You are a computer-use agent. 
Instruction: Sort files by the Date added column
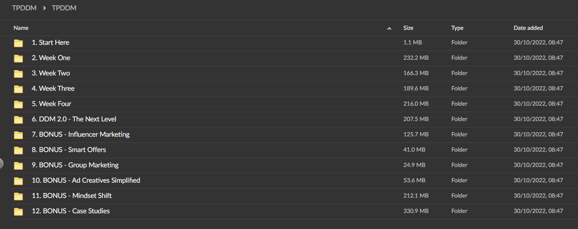click(x=528, y=28)
